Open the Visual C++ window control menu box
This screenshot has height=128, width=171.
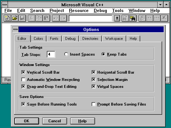[x=5, y=5]
